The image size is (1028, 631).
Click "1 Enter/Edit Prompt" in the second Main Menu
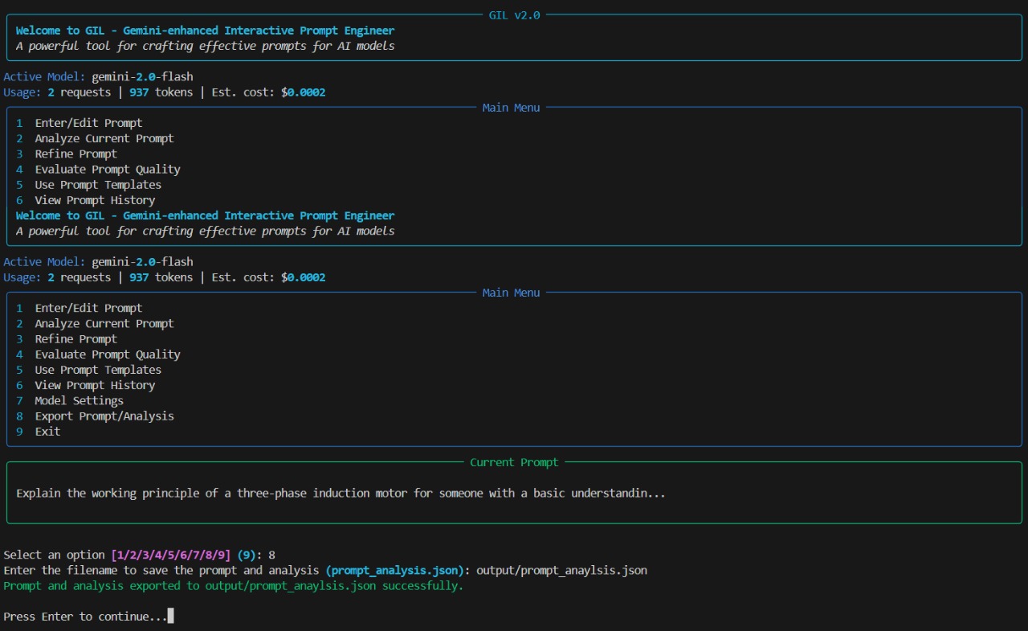click(79, 308)
